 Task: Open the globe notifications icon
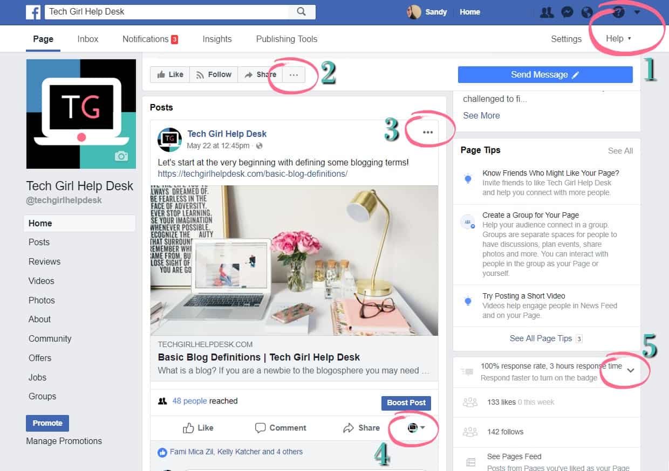pos(586,12)
